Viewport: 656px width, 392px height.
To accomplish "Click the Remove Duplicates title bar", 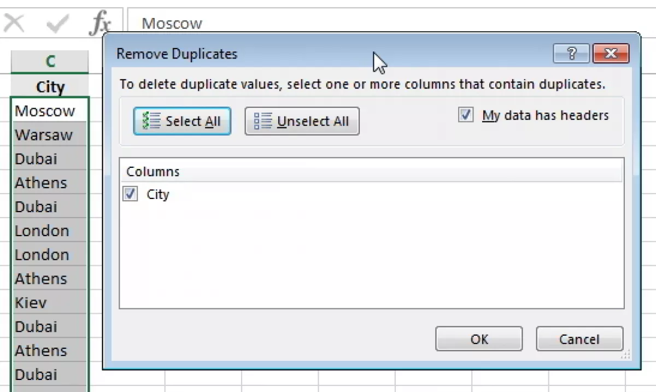I will pyautogui.click(x=328, y=54).
